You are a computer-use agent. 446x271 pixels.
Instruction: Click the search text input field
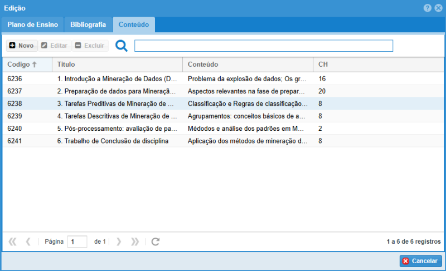263,46
